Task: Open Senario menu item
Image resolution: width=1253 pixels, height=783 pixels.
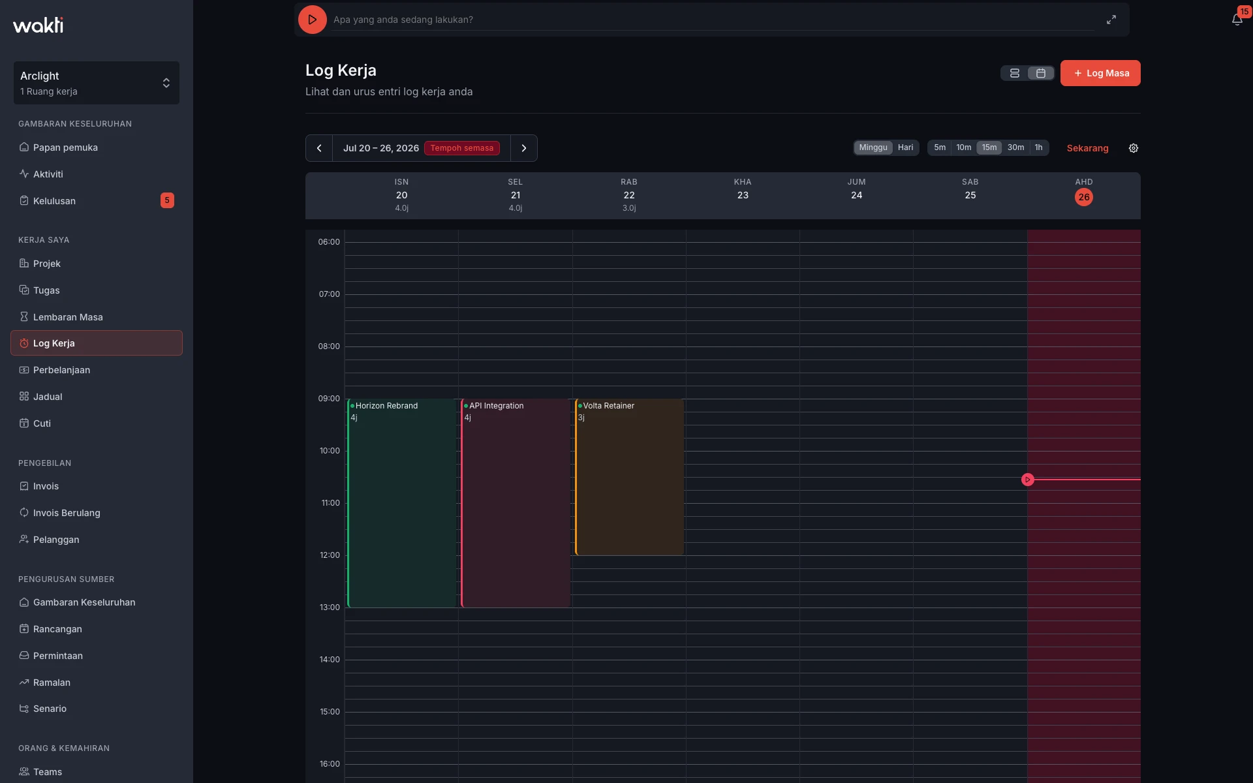Action: point(97,709)
